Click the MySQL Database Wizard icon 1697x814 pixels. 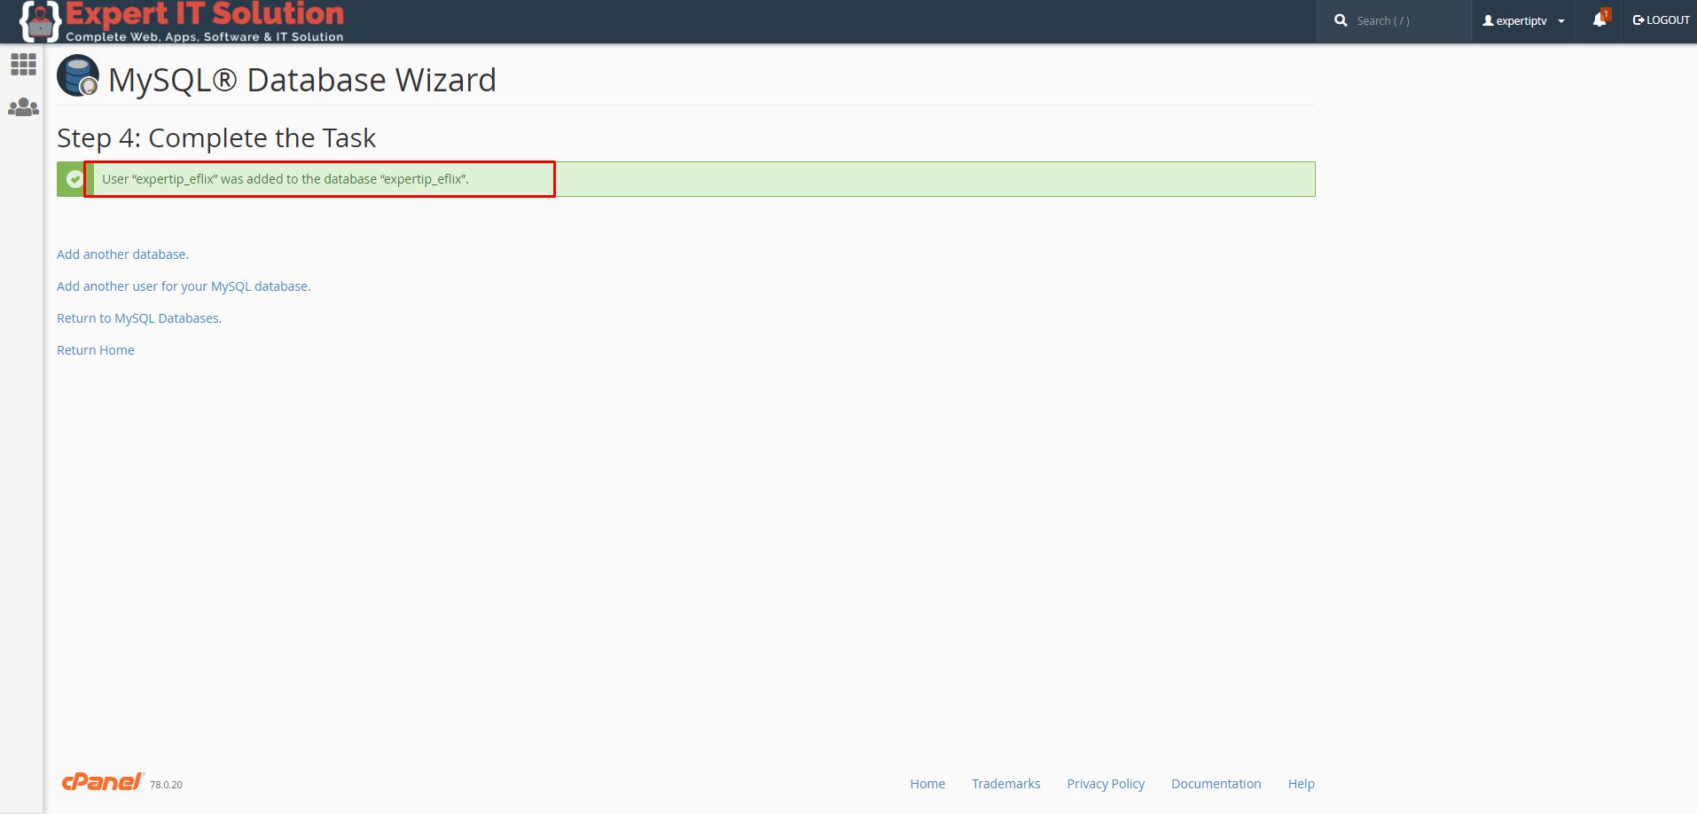pyautogui.click(x=78, y=76)
